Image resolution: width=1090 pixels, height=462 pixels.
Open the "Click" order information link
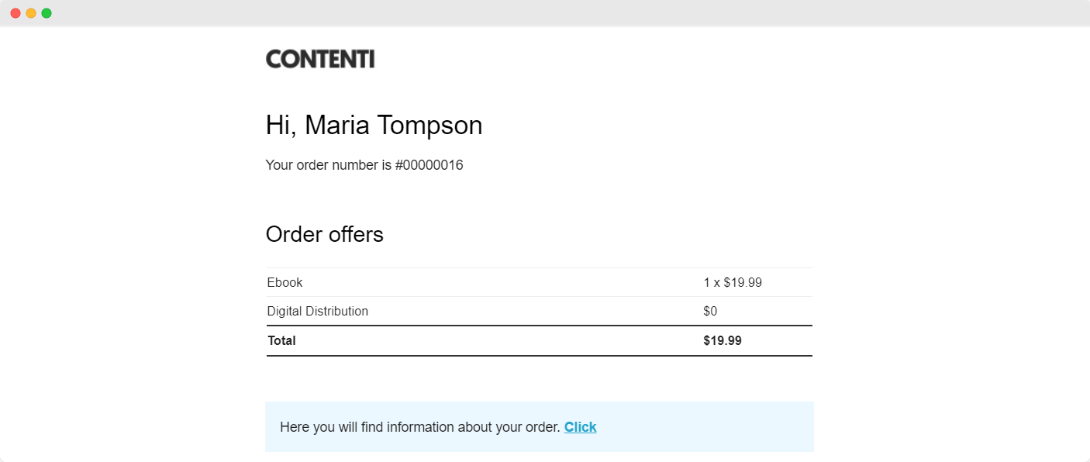pos(580,427)
